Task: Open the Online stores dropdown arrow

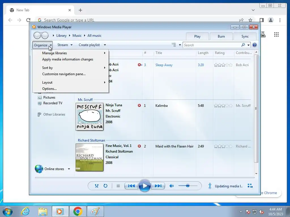Action: click(x=69, y=169)
